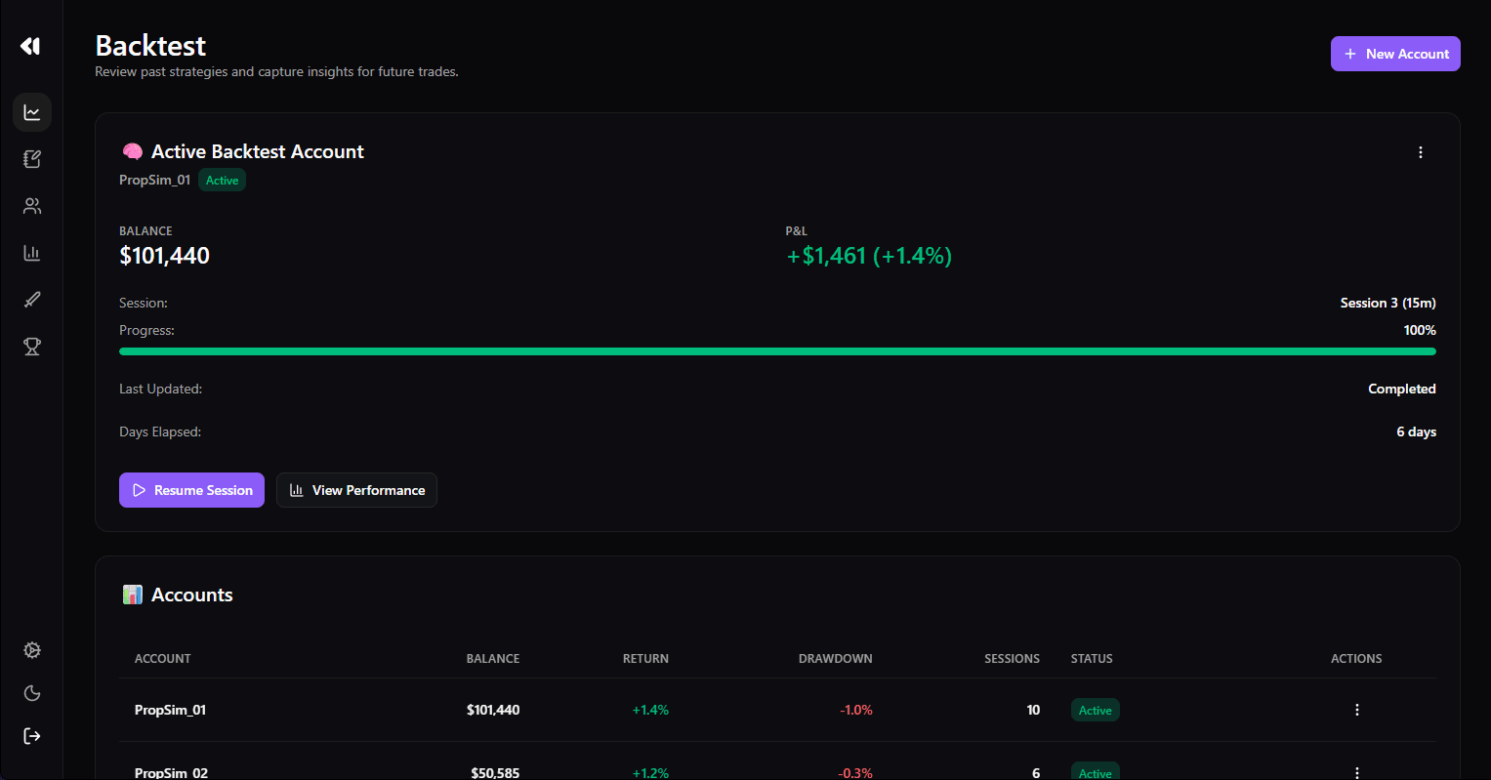This screenshot has height=780, width=1491.
Task: Open actions menu for PropSim_01 row
Action: click(x=1356, y=710)
